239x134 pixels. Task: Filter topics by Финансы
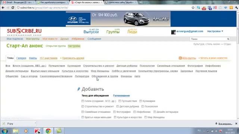coord(126,76)
